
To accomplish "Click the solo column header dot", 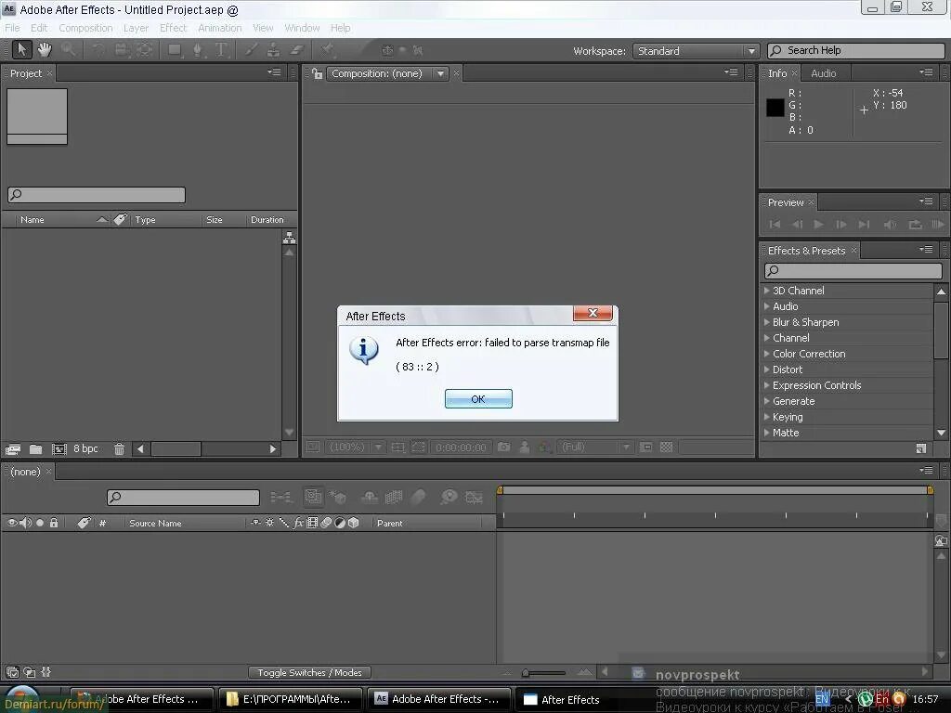I will coord(40,523).
